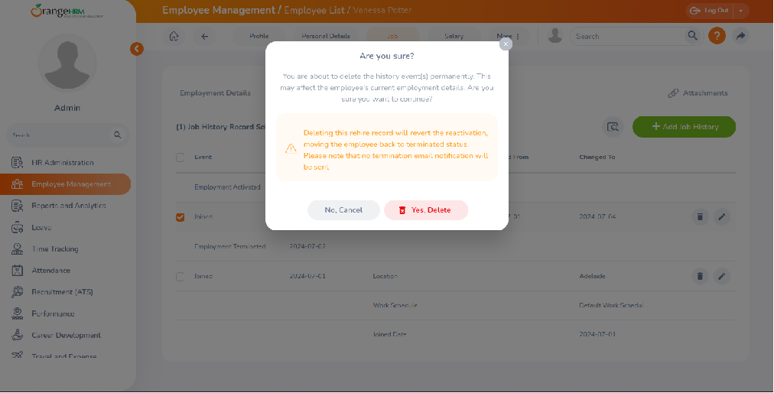Click the warning triangle icon in dialog
Image resolution: width=774 pixels, height=393 pixels.
[291, 148]
